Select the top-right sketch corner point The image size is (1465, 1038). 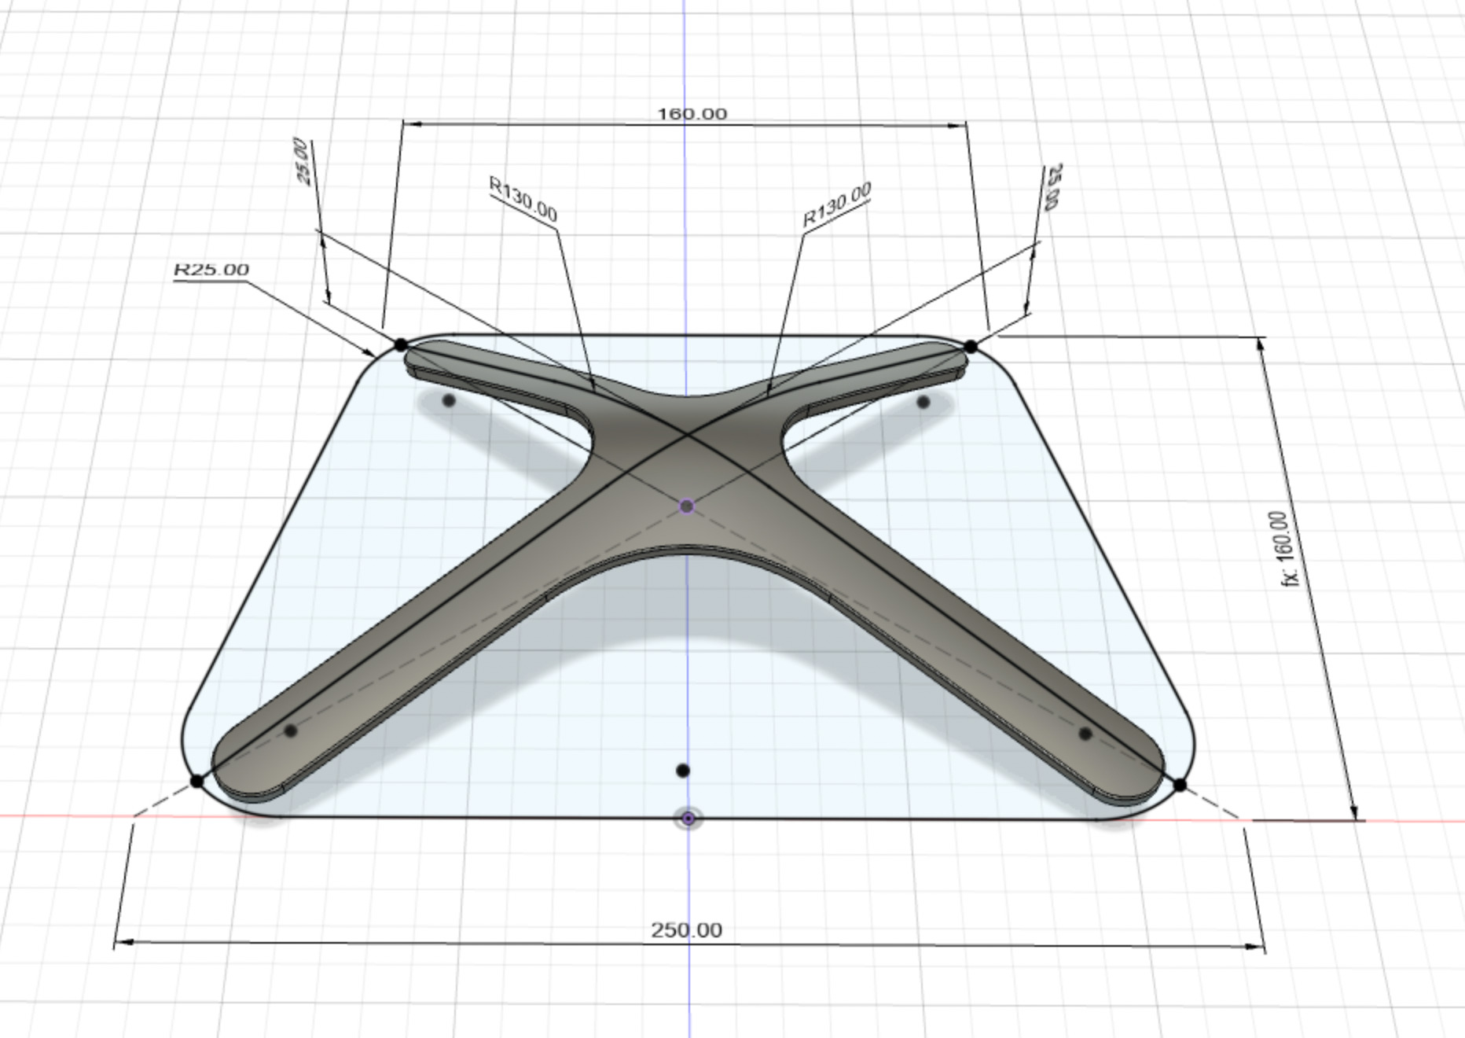tap(971, 346)
